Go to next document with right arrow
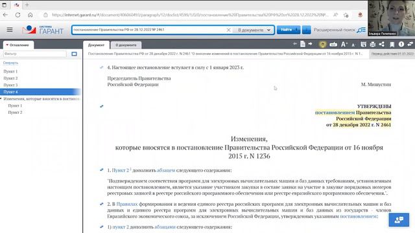Image resolution: width=415 pixels, height=233 pixels. pos(310,44)
